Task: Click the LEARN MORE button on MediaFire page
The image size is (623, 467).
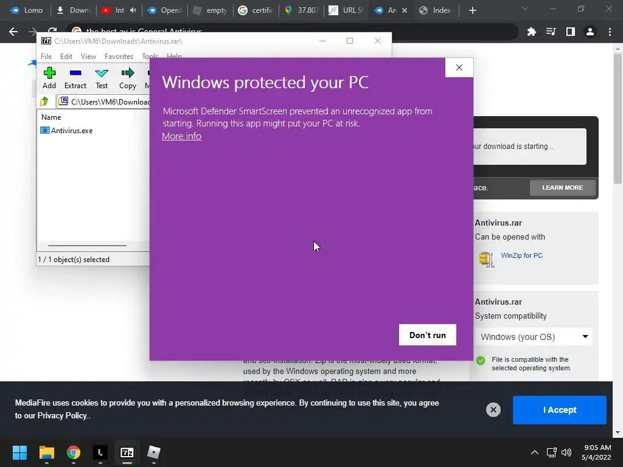Action: tap(563, 187)
